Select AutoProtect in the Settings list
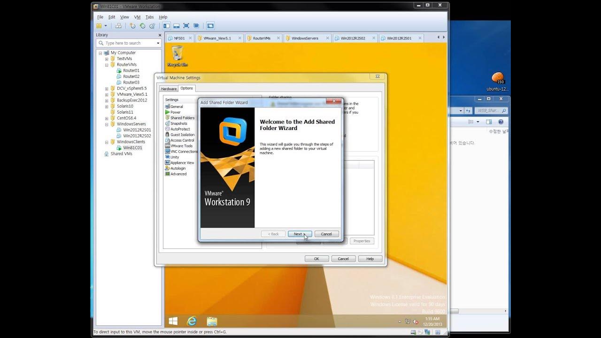Screen dimensions: 601x338 tap(180, 129)
